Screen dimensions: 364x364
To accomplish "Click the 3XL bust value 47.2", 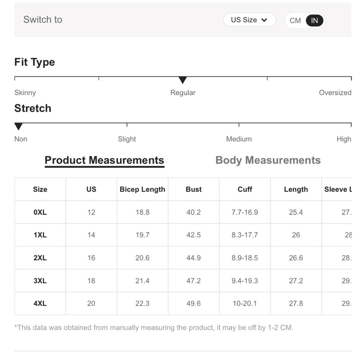I will [x=194, y=281].
